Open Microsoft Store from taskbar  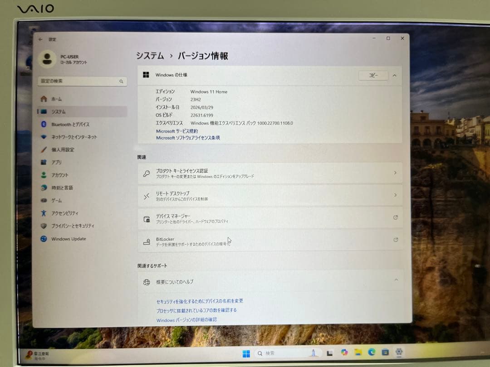(x=385, y=352)
